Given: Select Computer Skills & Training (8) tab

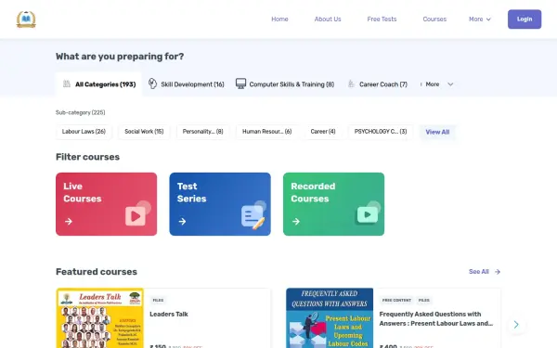Looking at the screenshot, I should (285, 84).
